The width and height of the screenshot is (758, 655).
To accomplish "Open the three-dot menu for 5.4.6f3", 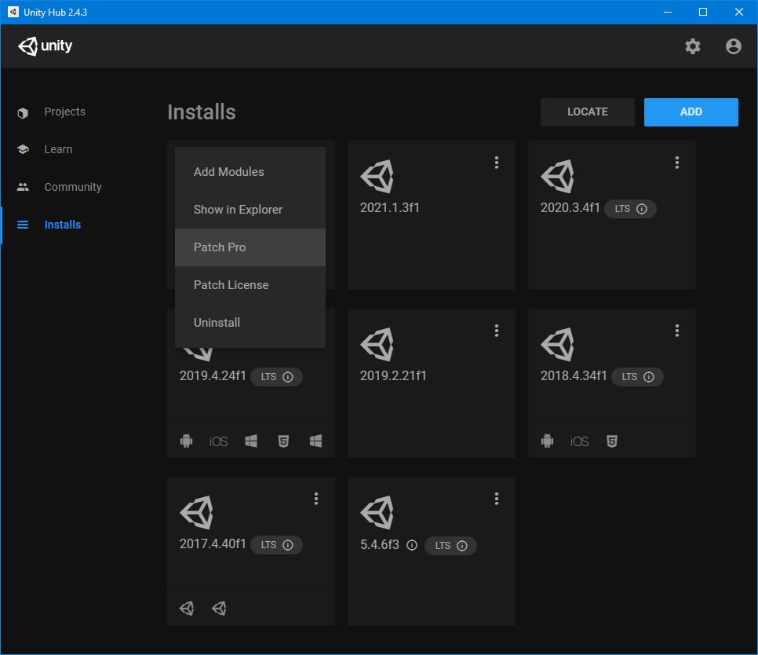I will pyautogui.click(x=496, y=498).
